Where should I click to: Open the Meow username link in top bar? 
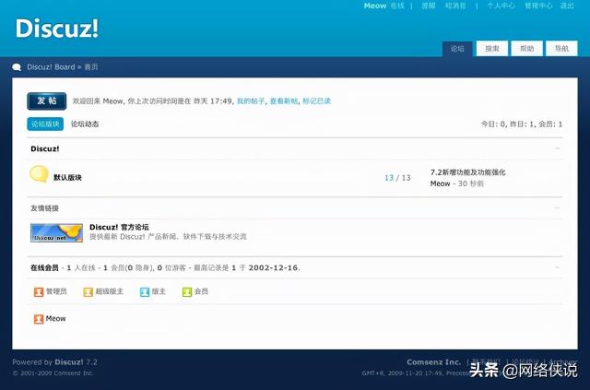coord(375,6)
